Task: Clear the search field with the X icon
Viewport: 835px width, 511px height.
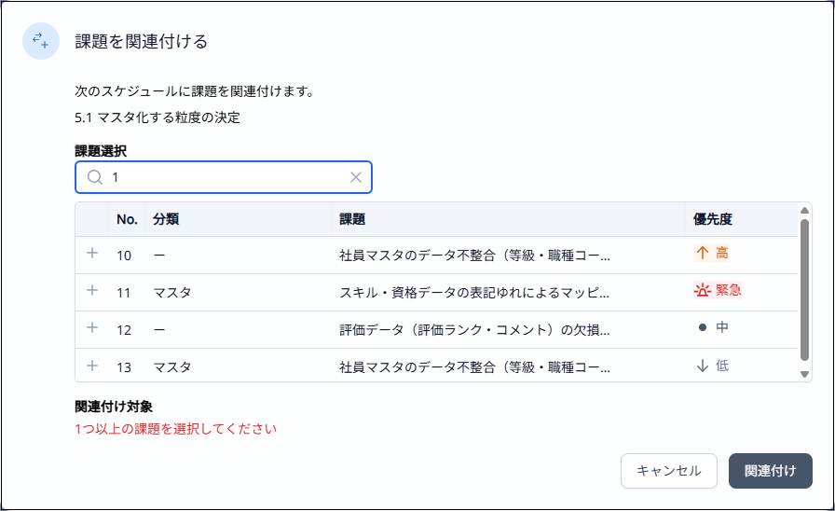Action: [356, 177]
